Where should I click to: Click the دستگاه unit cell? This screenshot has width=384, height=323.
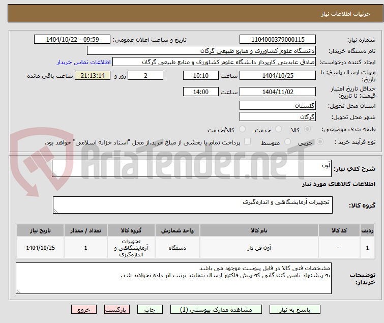[178, 248]
